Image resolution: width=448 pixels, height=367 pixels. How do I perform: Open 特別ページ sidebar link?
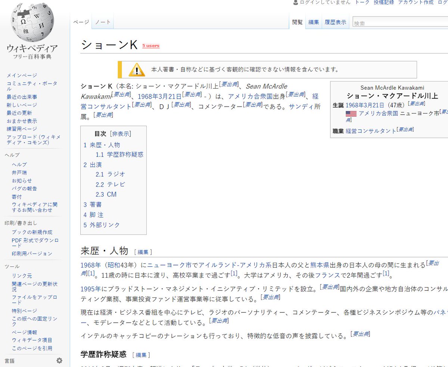[25, 311]
